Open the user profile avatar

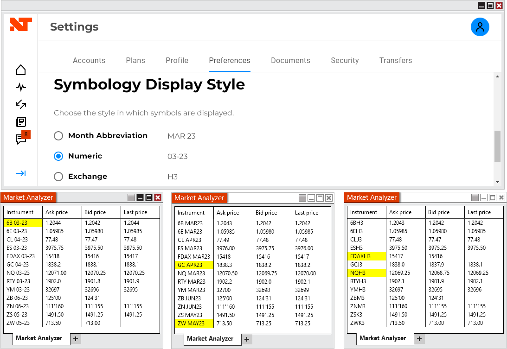click(x=480, y=27)
